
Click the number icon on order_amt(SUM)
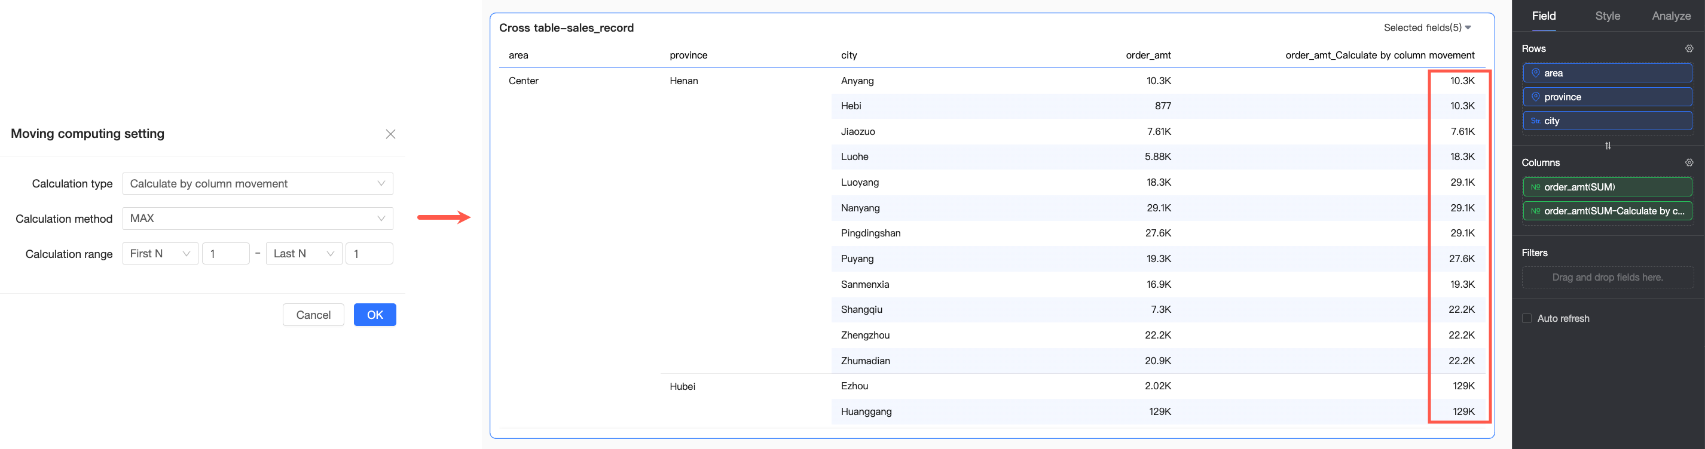[1536, 187]
